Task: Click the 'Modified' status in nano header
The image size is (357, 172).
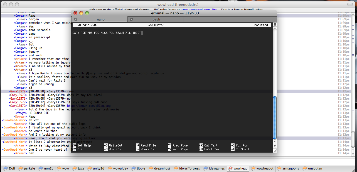Action: (x=261, y=25)
